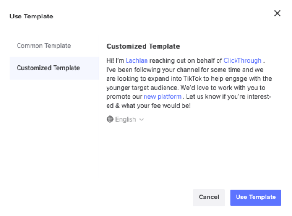The image size is (292, 216).
Task: Click the bold Customized Template heading
Action: coord(143,46)
